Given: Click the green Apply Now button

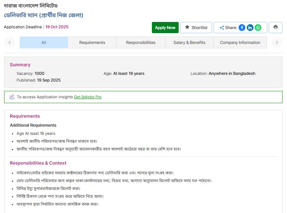Looking at the screenshot, I should [165, 28].
